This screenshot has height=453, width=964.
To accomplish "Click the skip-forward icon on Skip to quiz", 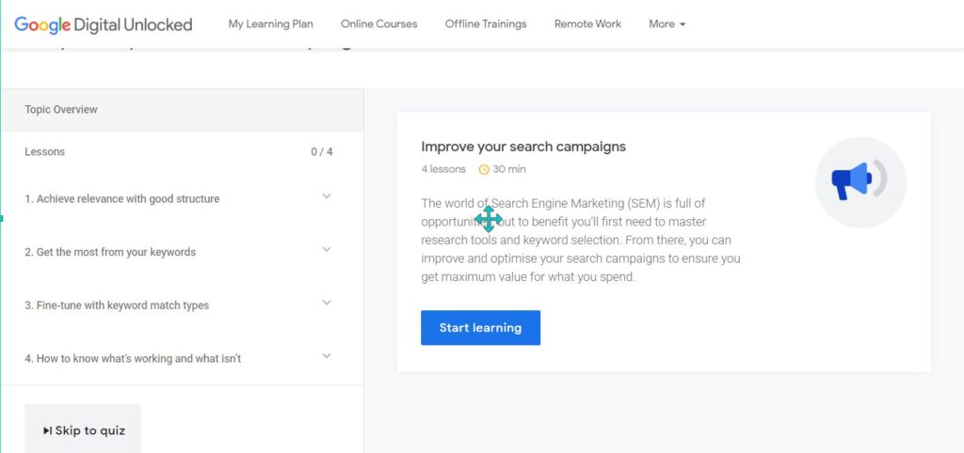I will click(x=48, y=430).
